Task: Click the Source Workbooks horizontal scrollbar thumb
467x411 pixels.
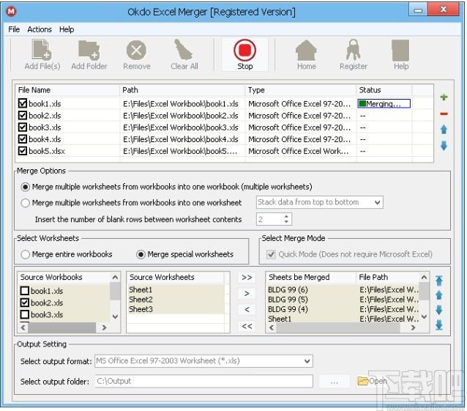Action: (x=62, y=327)
